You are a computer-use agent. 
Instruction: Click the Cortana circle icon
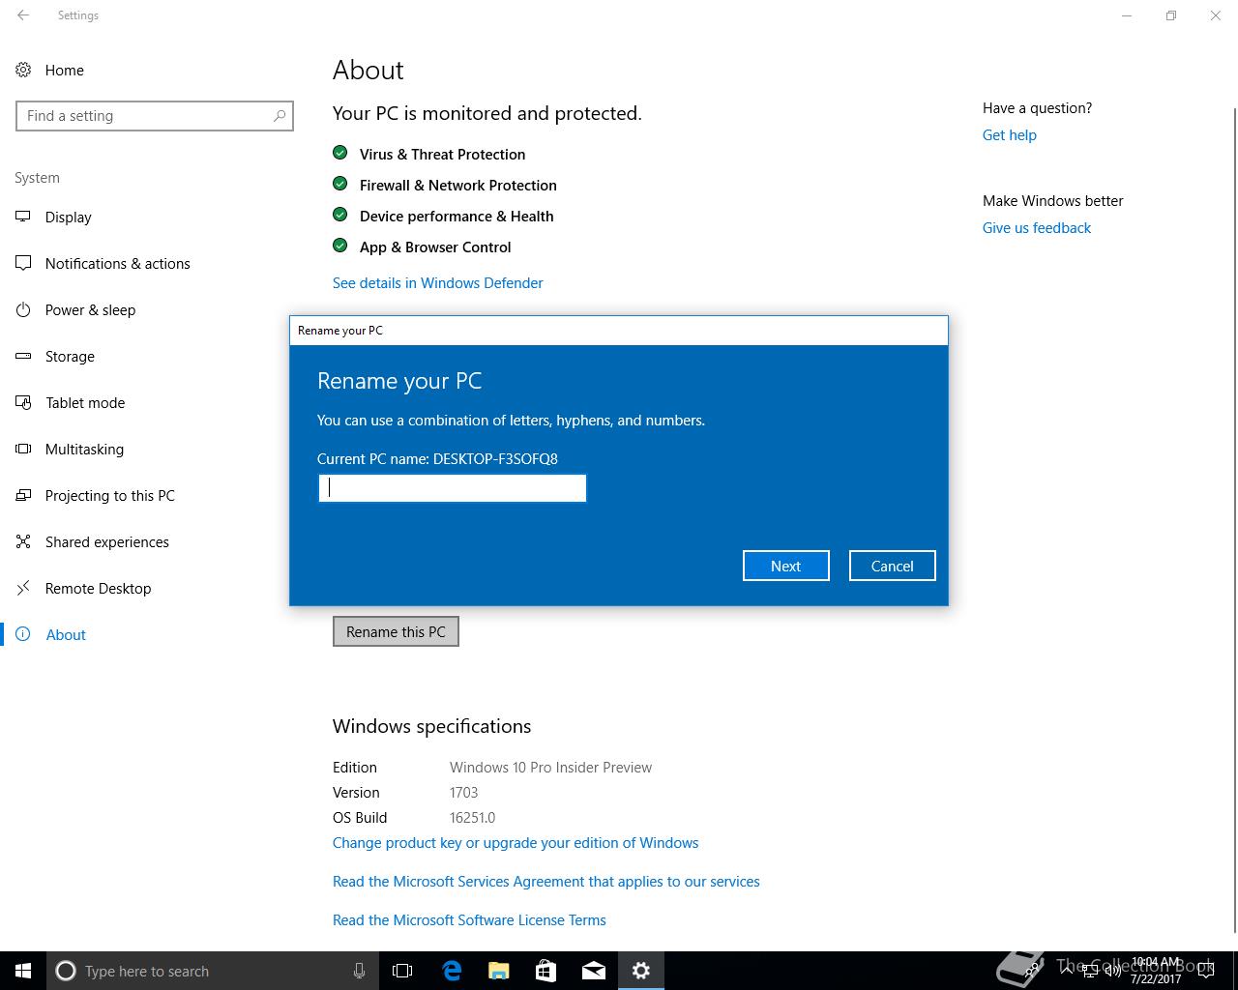click(x=66, y=971)
